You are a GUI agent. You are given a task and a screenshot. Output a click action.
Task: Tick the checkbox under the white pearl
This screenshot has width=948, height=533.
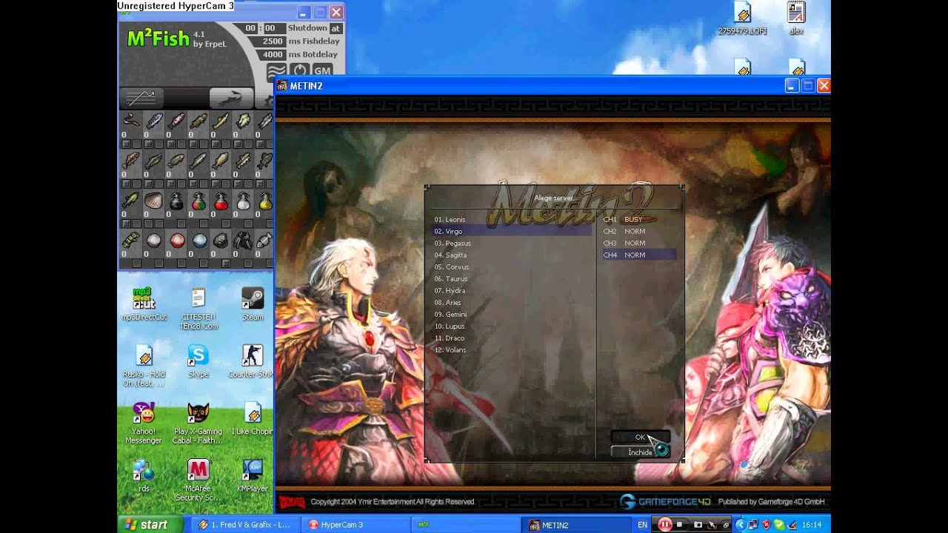point(159,264)
